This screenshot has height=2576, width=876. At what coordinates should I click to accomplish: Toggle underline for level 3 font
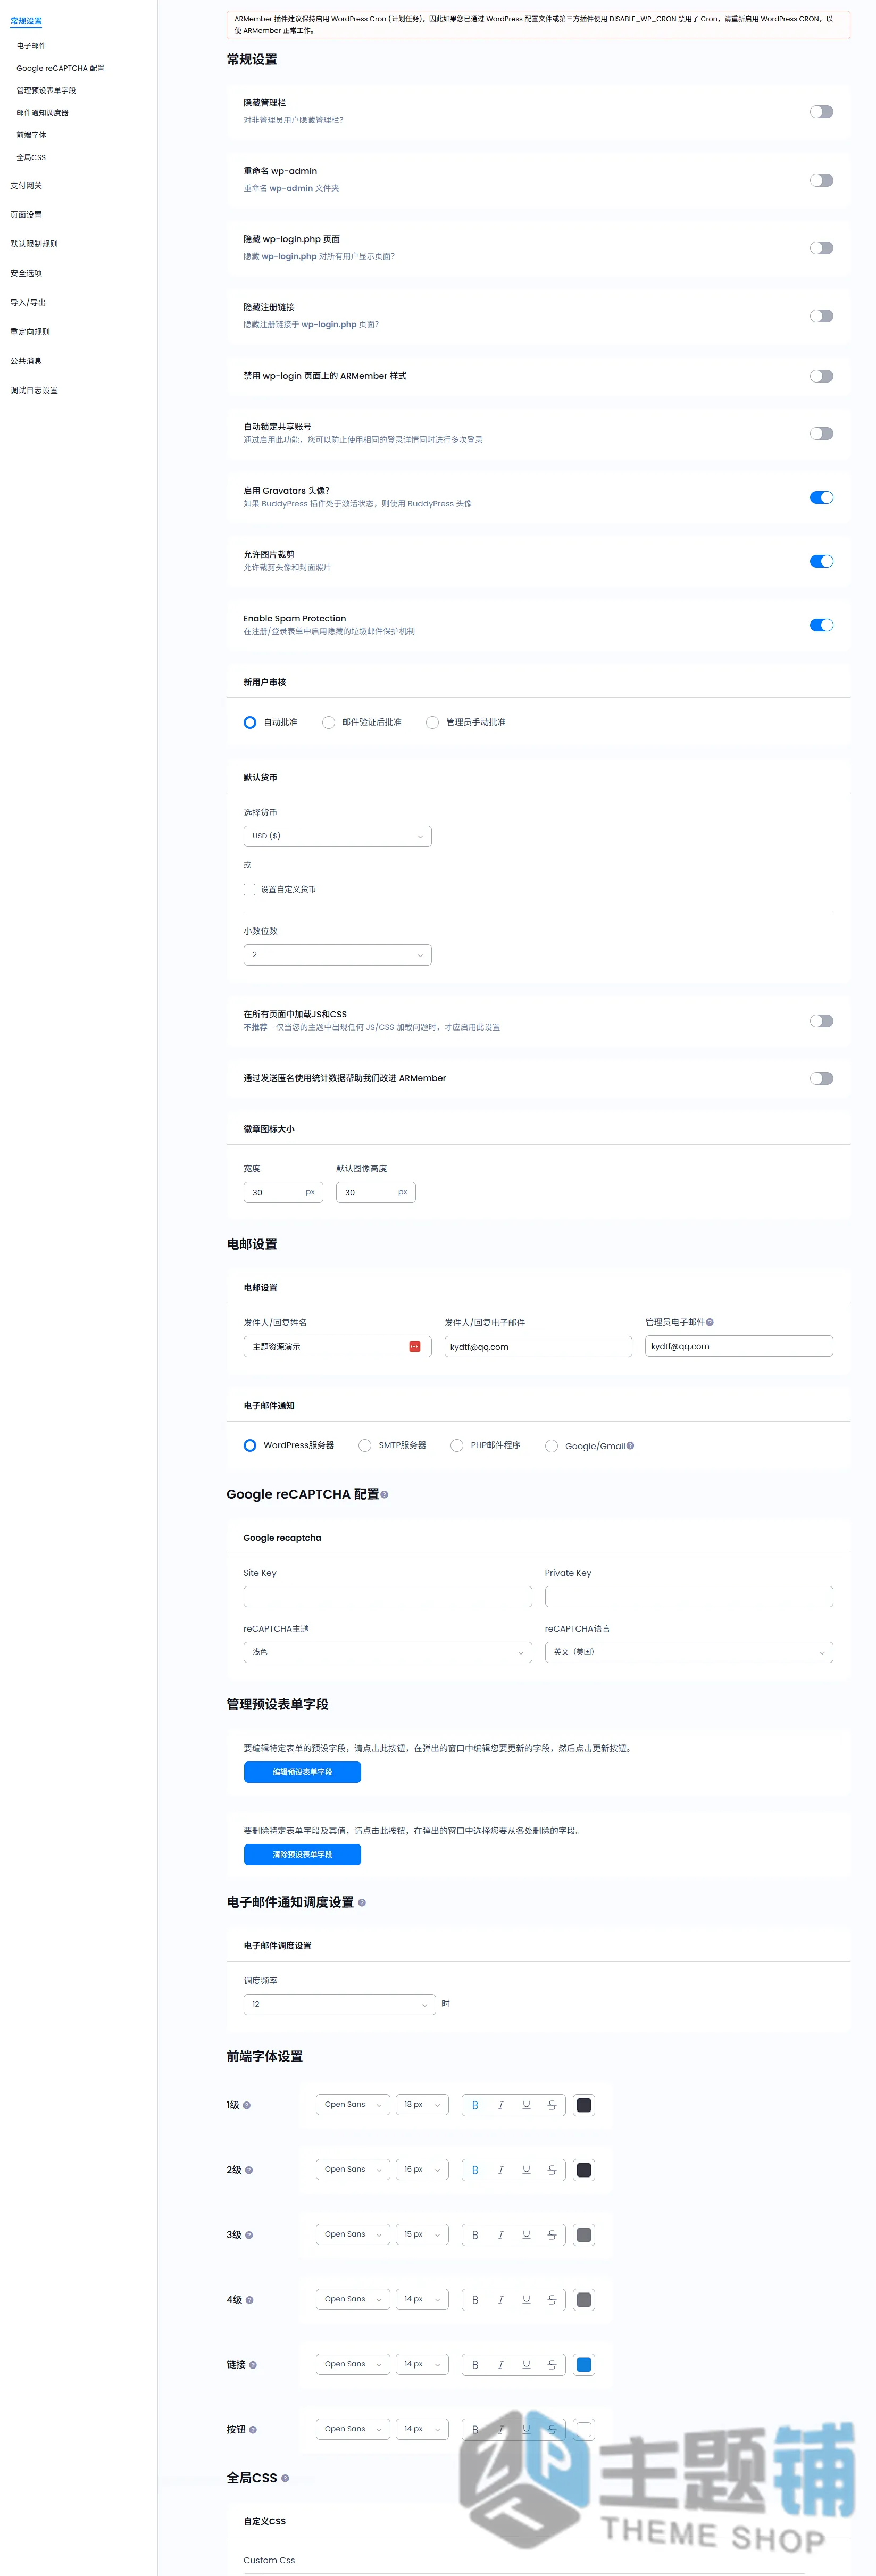pos(526,2234)
